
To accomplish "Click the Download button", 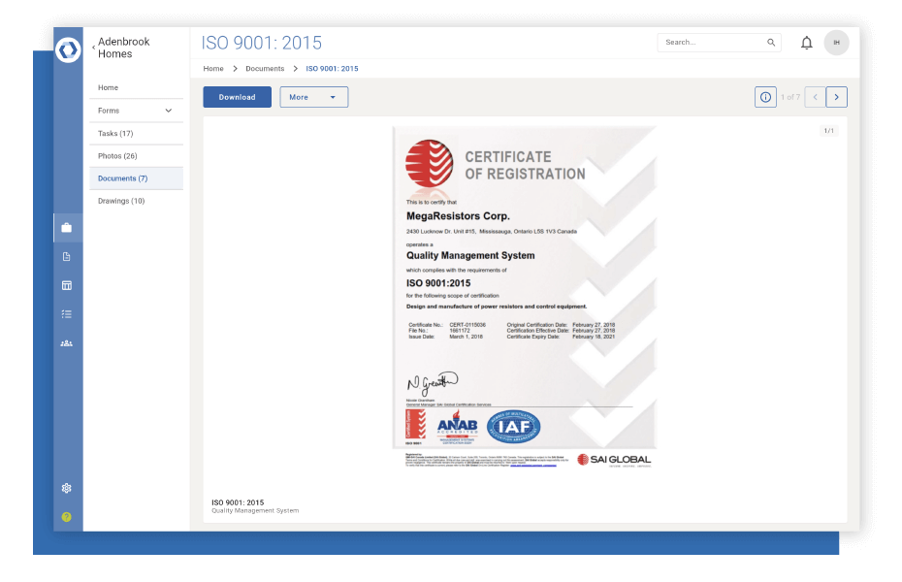I will pos(237,97).
